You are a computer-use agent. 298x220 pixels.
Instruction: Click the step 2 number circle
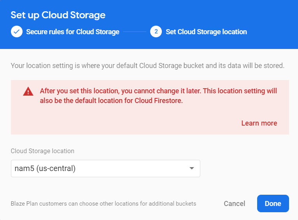(x=156, y=31)
